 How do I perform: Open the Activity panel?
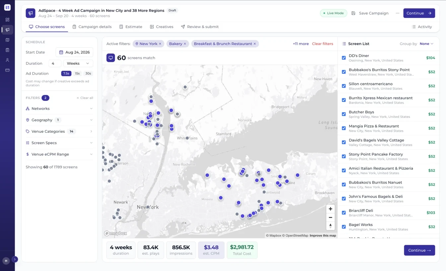(422, 27)
